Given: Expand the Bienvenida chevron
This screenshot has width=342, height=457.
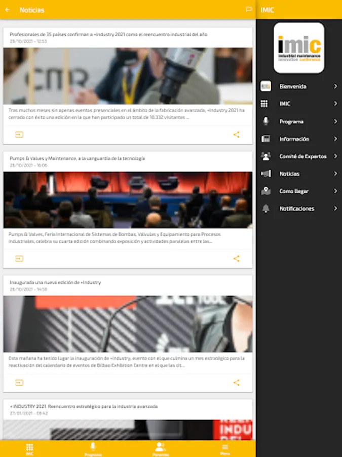Looking at the screenshot, I should (335, 86).
